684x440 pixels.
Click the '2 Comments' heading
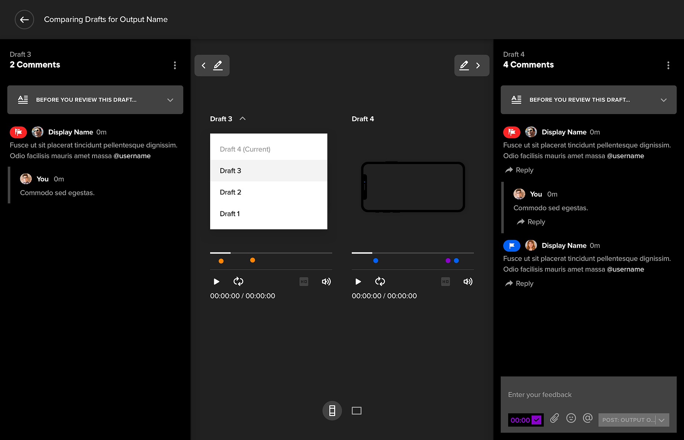pos(35,65)
